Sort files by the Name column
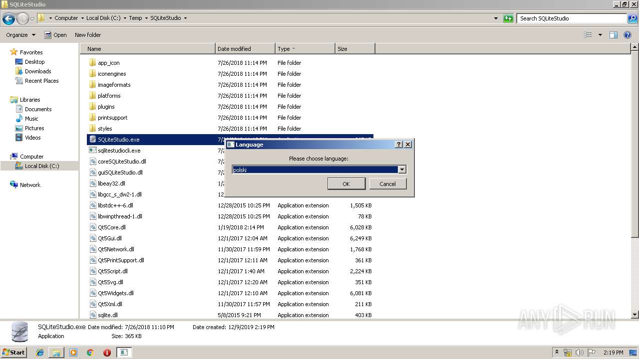The width and height of the screenshot is (639, 359). point(148,49)
